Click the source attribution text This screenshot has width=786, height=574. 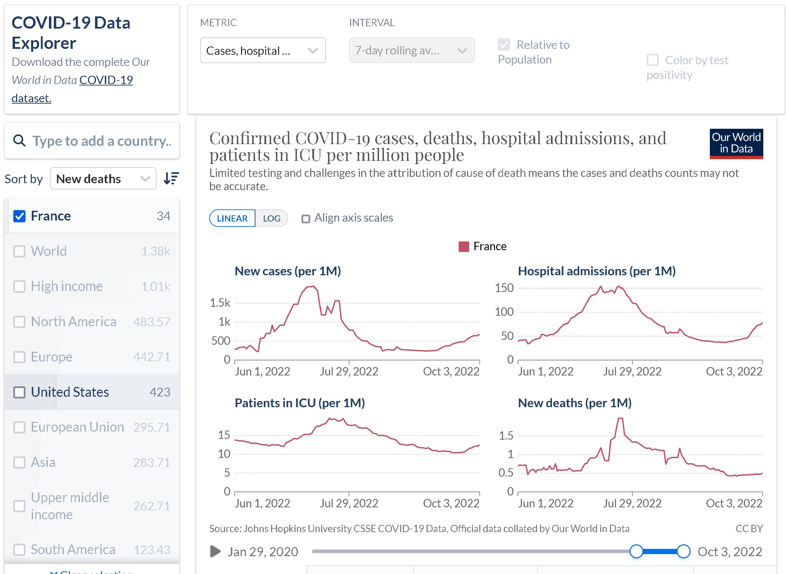point(419,529)
